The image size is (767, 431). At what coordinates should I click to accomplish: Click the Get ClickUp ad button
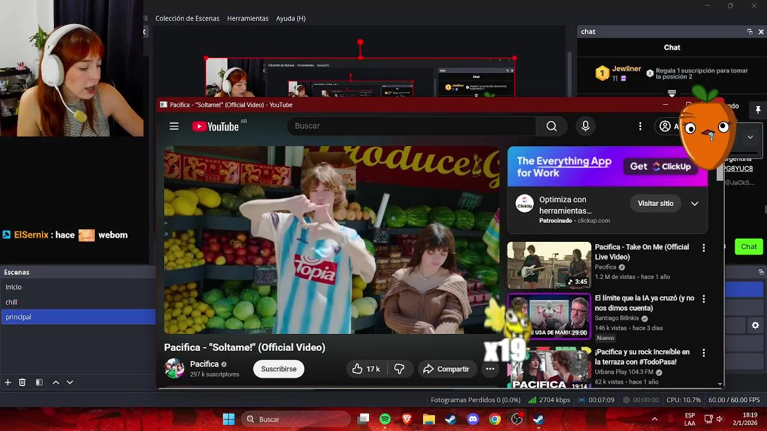(x=660, y=166)
